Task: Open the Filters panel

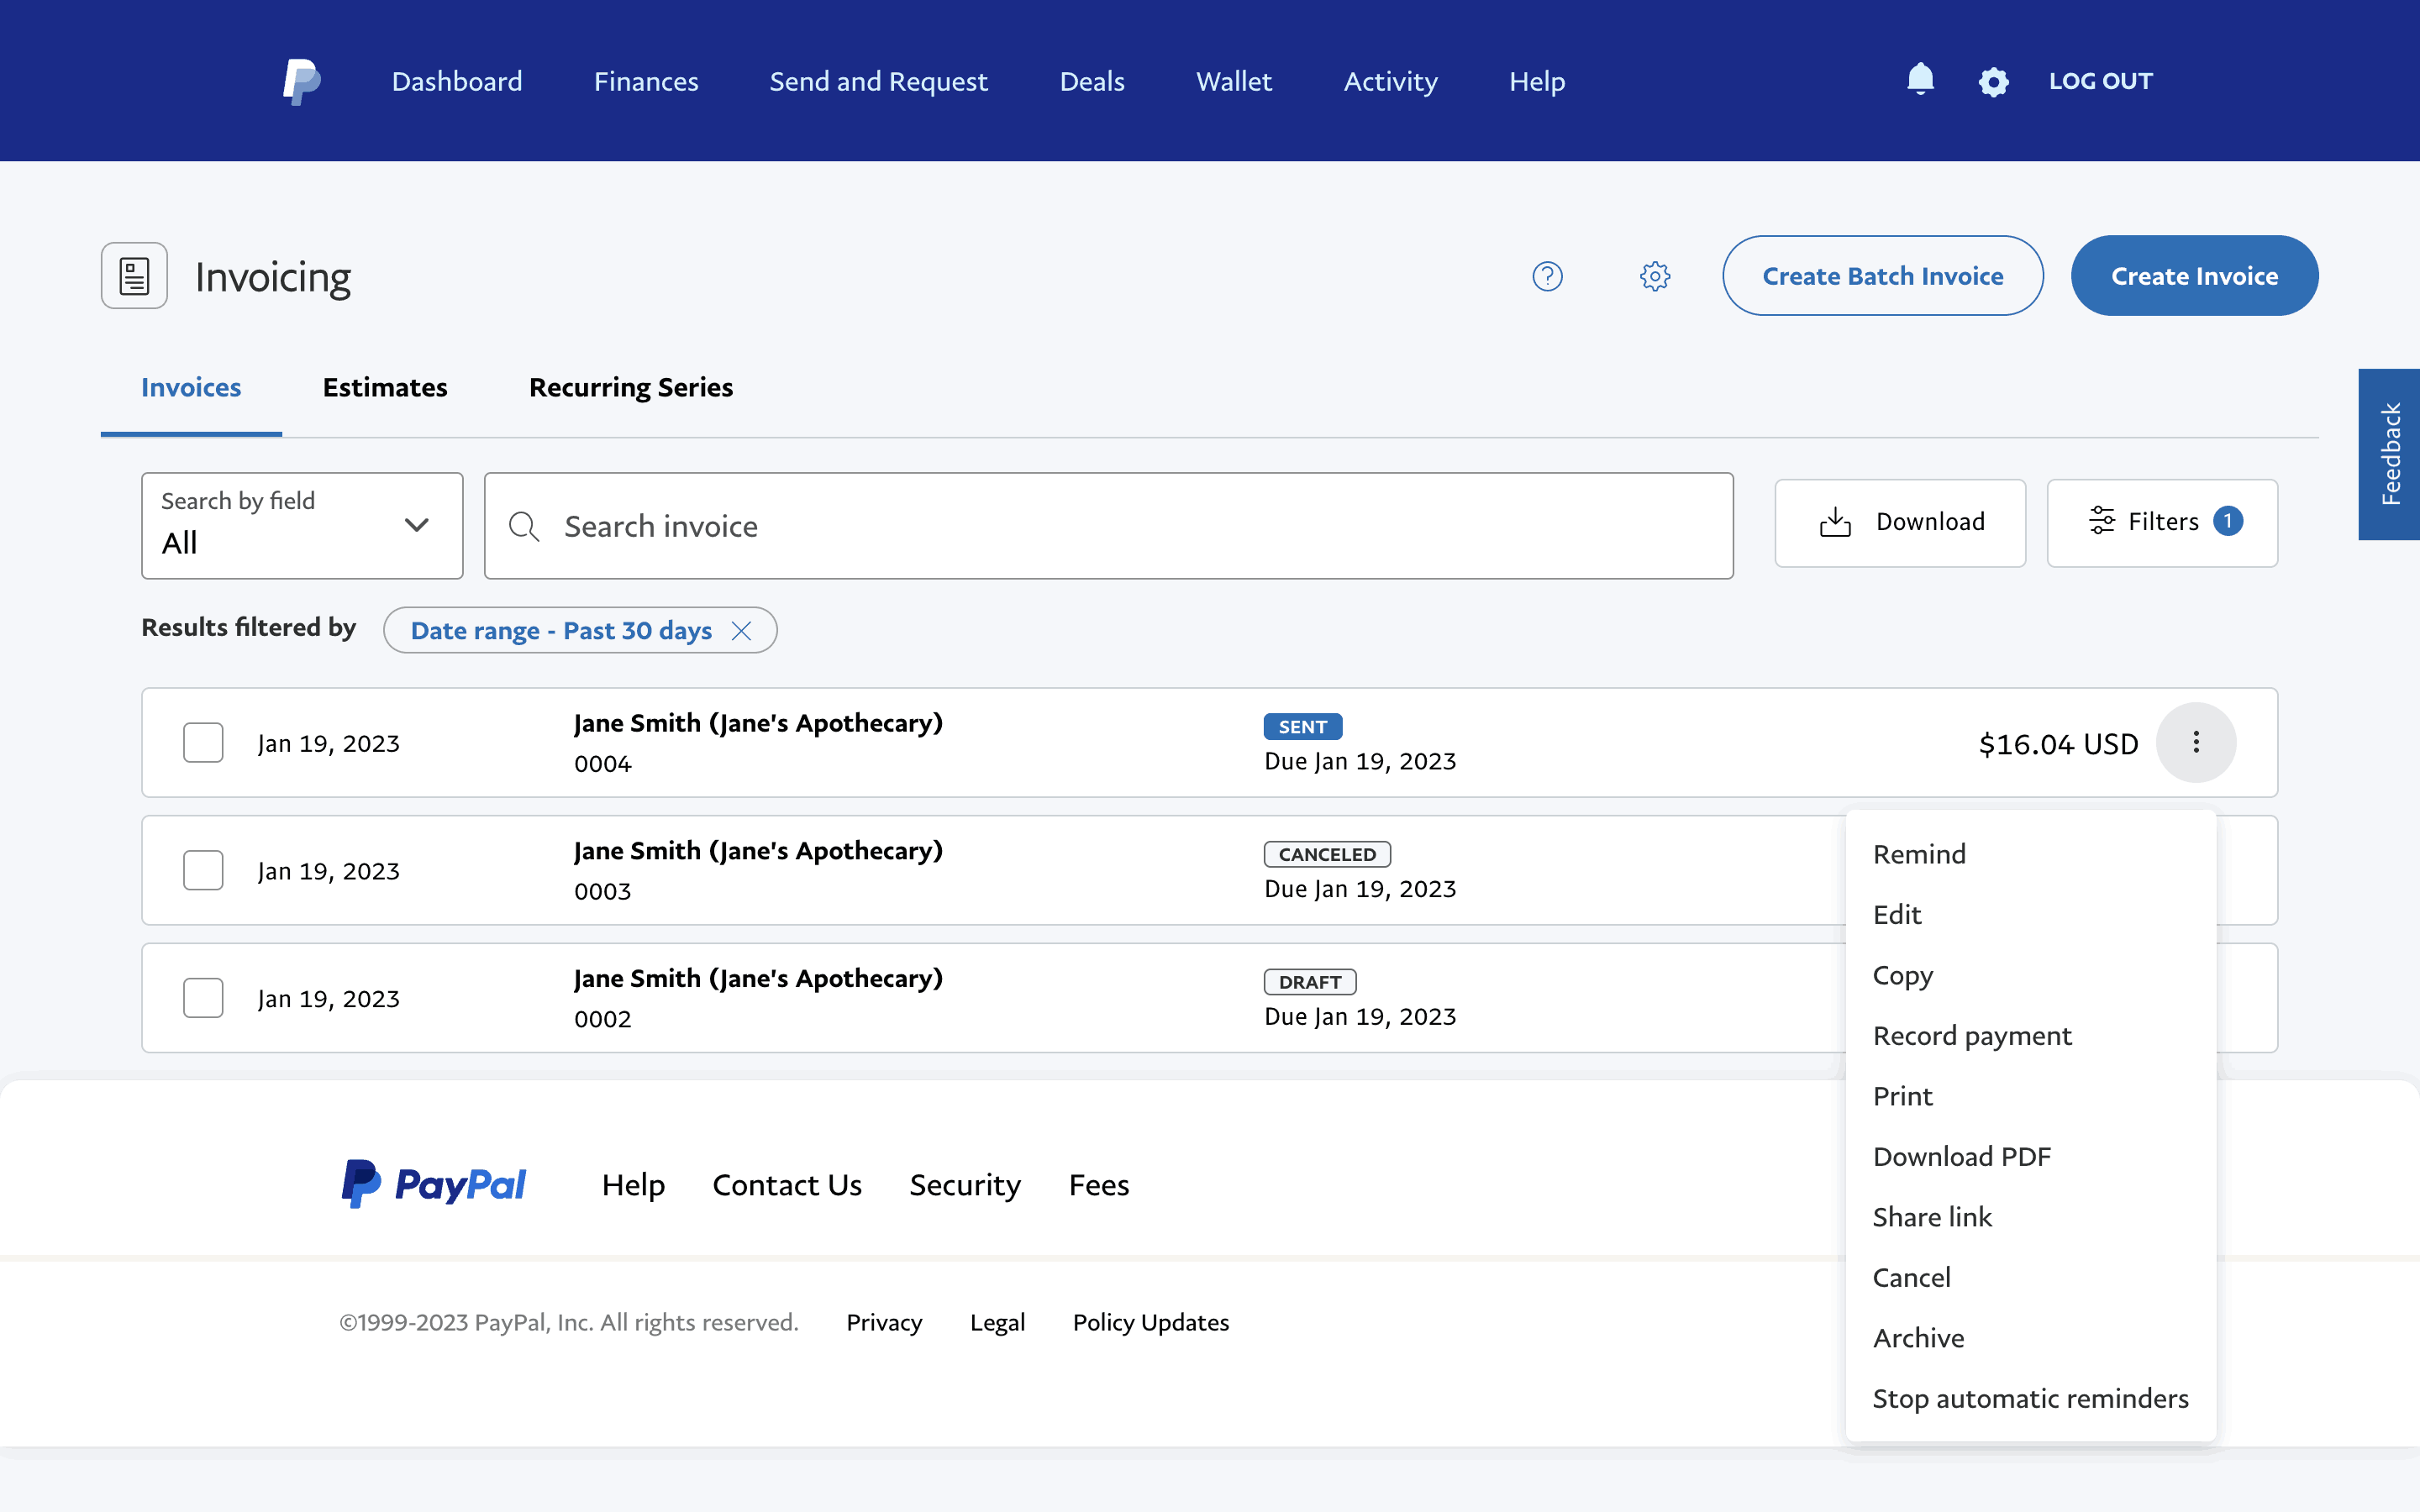Action: [x=2162, y=522]
